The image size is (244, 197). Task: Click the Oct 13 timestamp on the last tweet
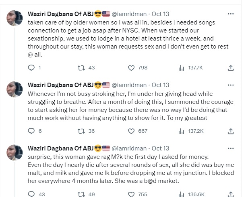tap(160, 148)
